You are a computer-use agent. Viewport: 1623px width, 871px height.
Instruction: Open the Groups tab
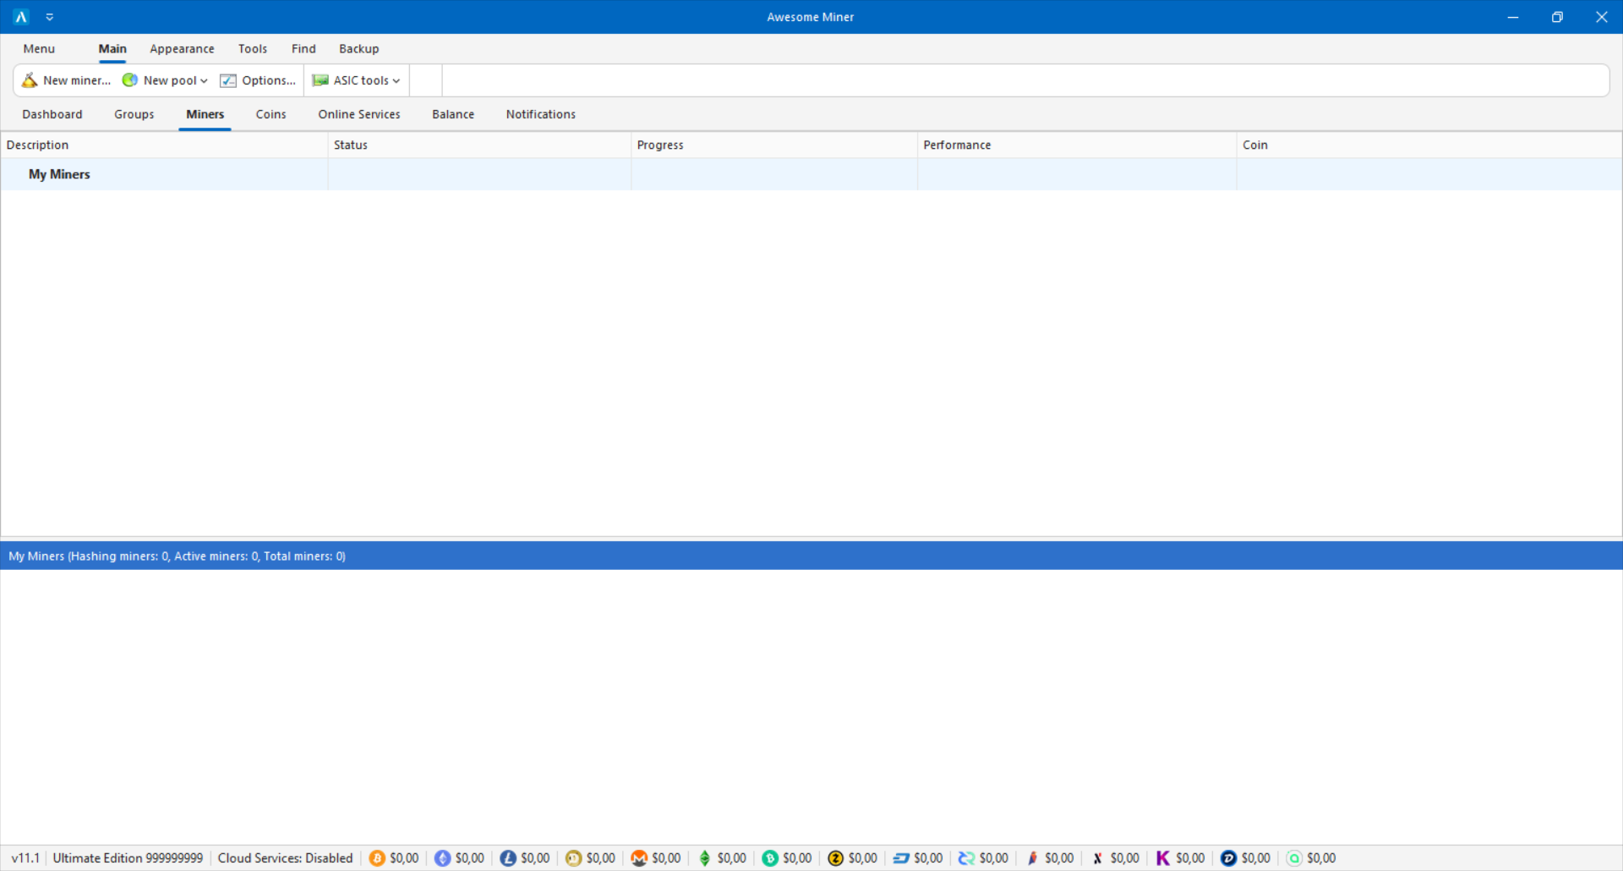pos(134,114)
